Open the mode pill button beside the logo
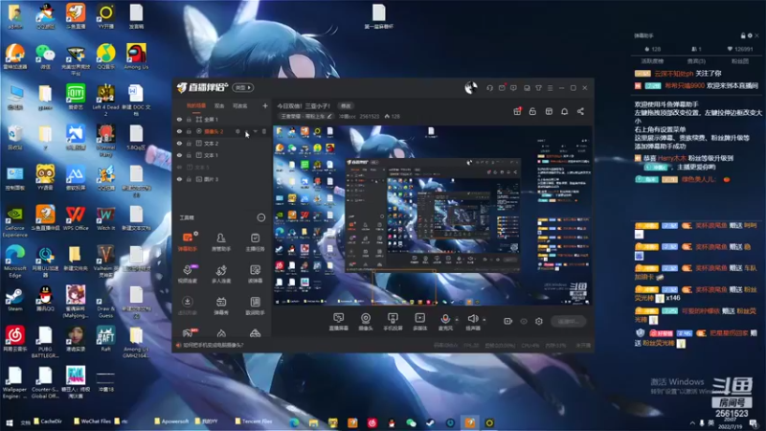The height and width of the screenshot is (431, 766). (x=243, y=87)
